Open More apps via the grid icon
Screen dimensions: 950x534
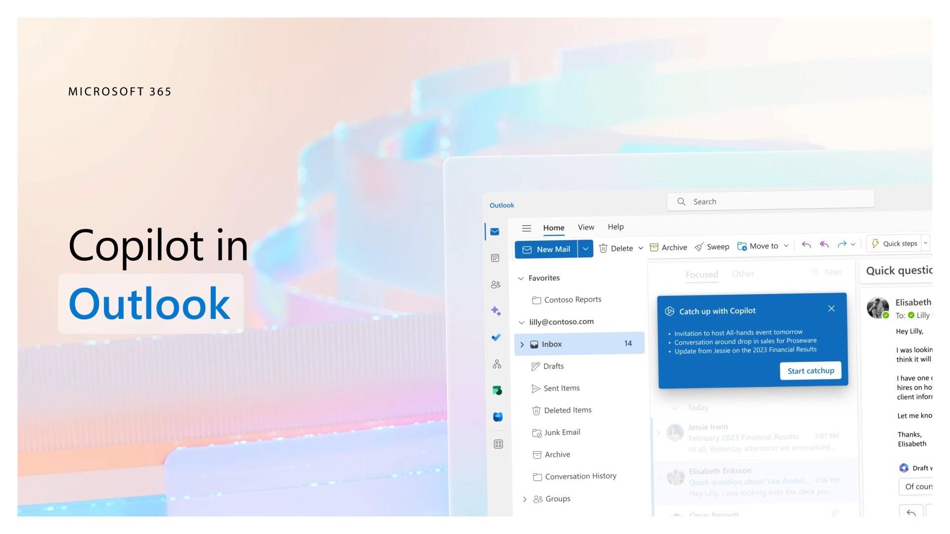498,444
